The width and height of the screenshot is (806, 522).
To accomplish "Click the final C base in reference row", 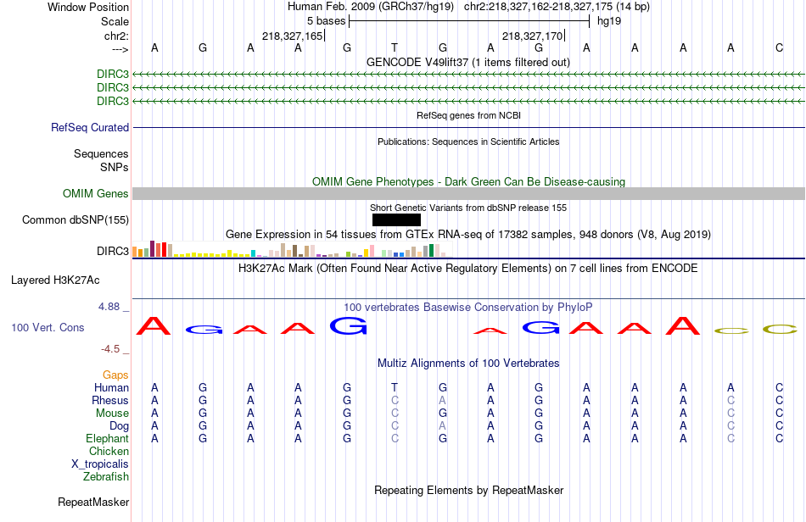I will (x=779, y=47).
